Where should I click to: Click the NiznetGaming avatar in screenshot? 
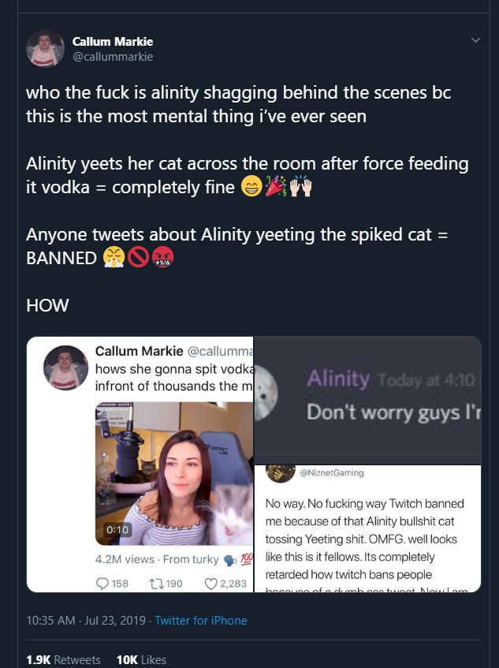(x=280, y=473)
